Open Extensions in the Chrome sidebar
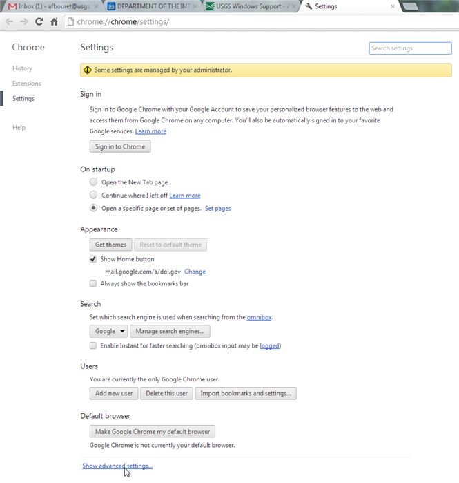Viewport: 459px width, 483px height. [x=26, y=84]
